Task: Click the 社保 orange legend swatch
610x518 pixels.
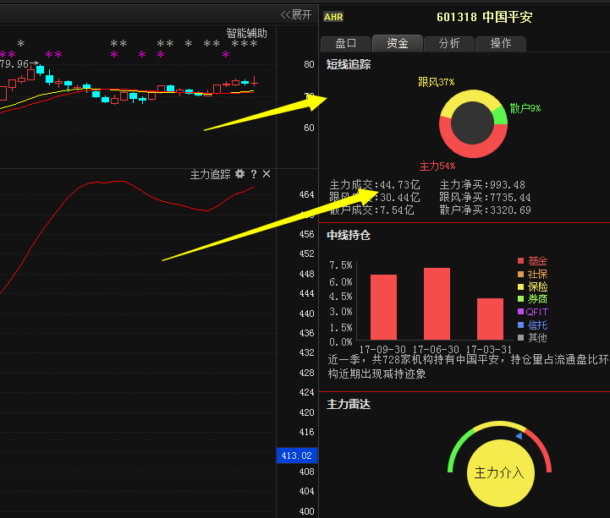Action: pyautogui.click(x=521, y=274)
